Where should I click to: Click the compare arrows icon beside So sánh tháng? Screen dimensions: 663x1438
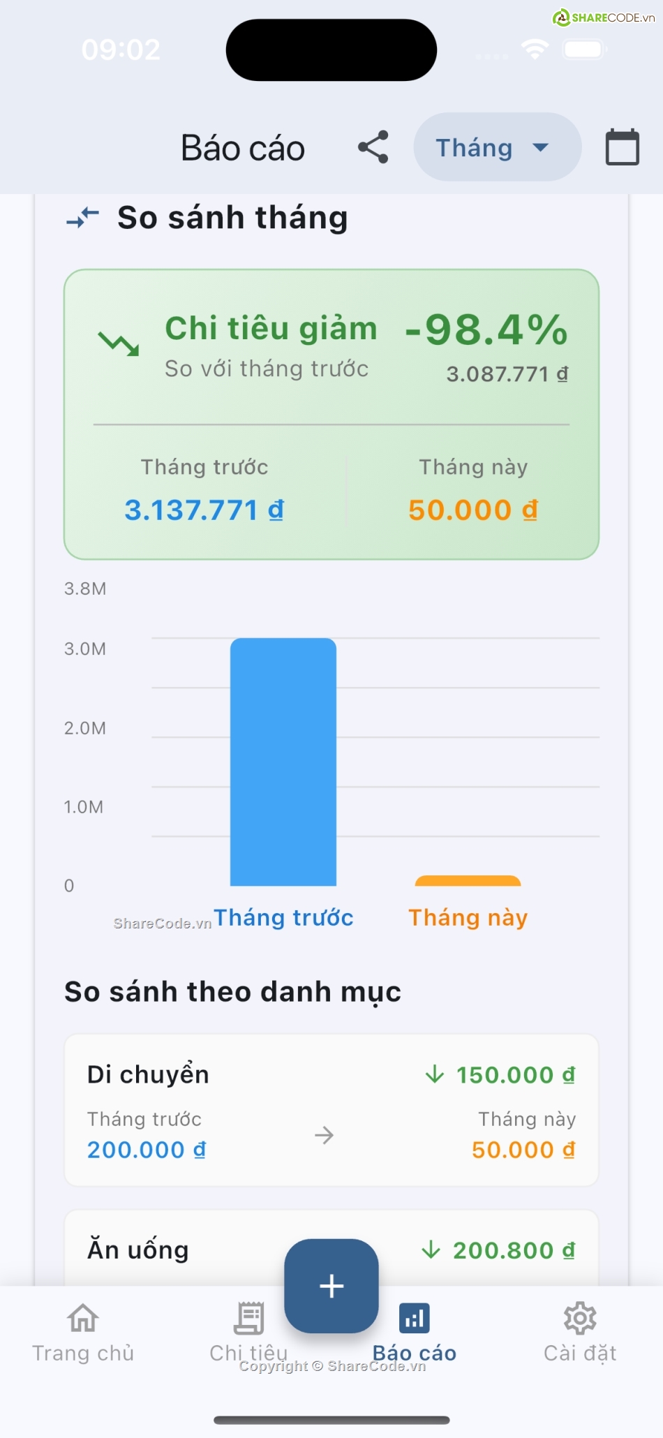(83, 218)
